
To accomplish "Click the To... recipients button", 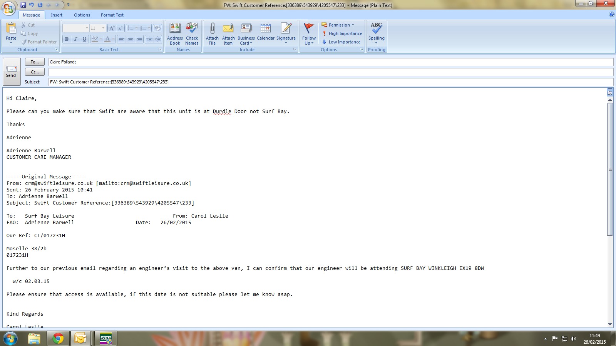I will click(35, 62).
